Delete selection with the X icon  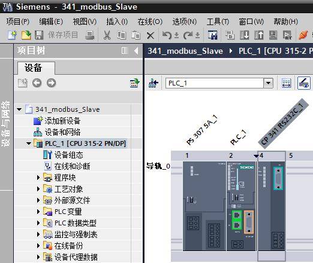[151, 35]
